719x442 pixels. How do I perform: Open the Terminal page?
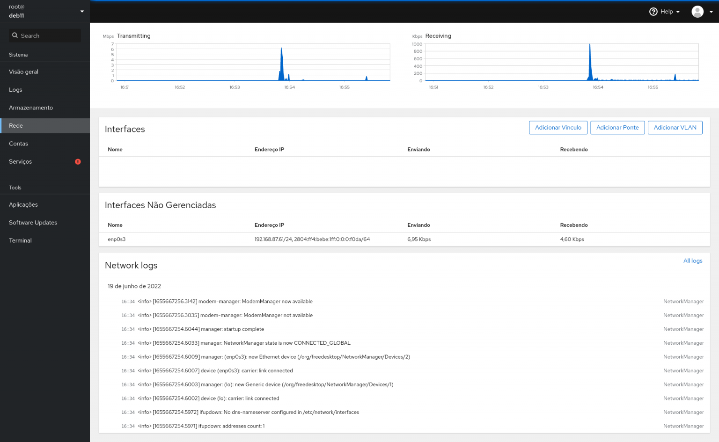click(x=21, y=240)
